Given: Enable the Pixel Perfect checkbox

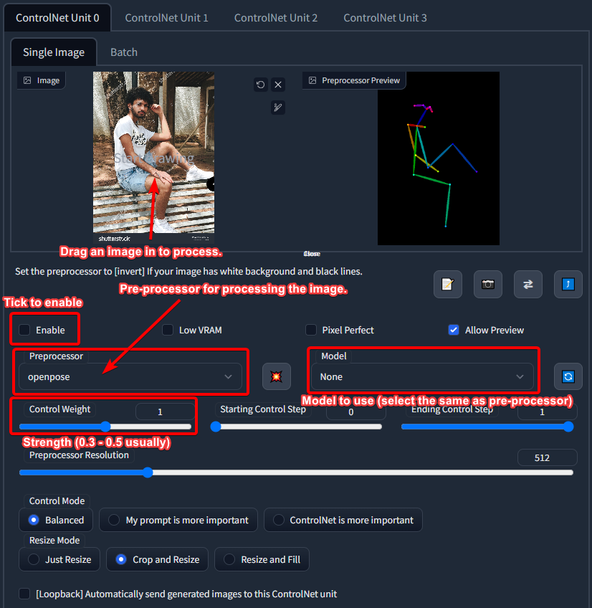Looking at the screenshot, I should tap(311, 330).
